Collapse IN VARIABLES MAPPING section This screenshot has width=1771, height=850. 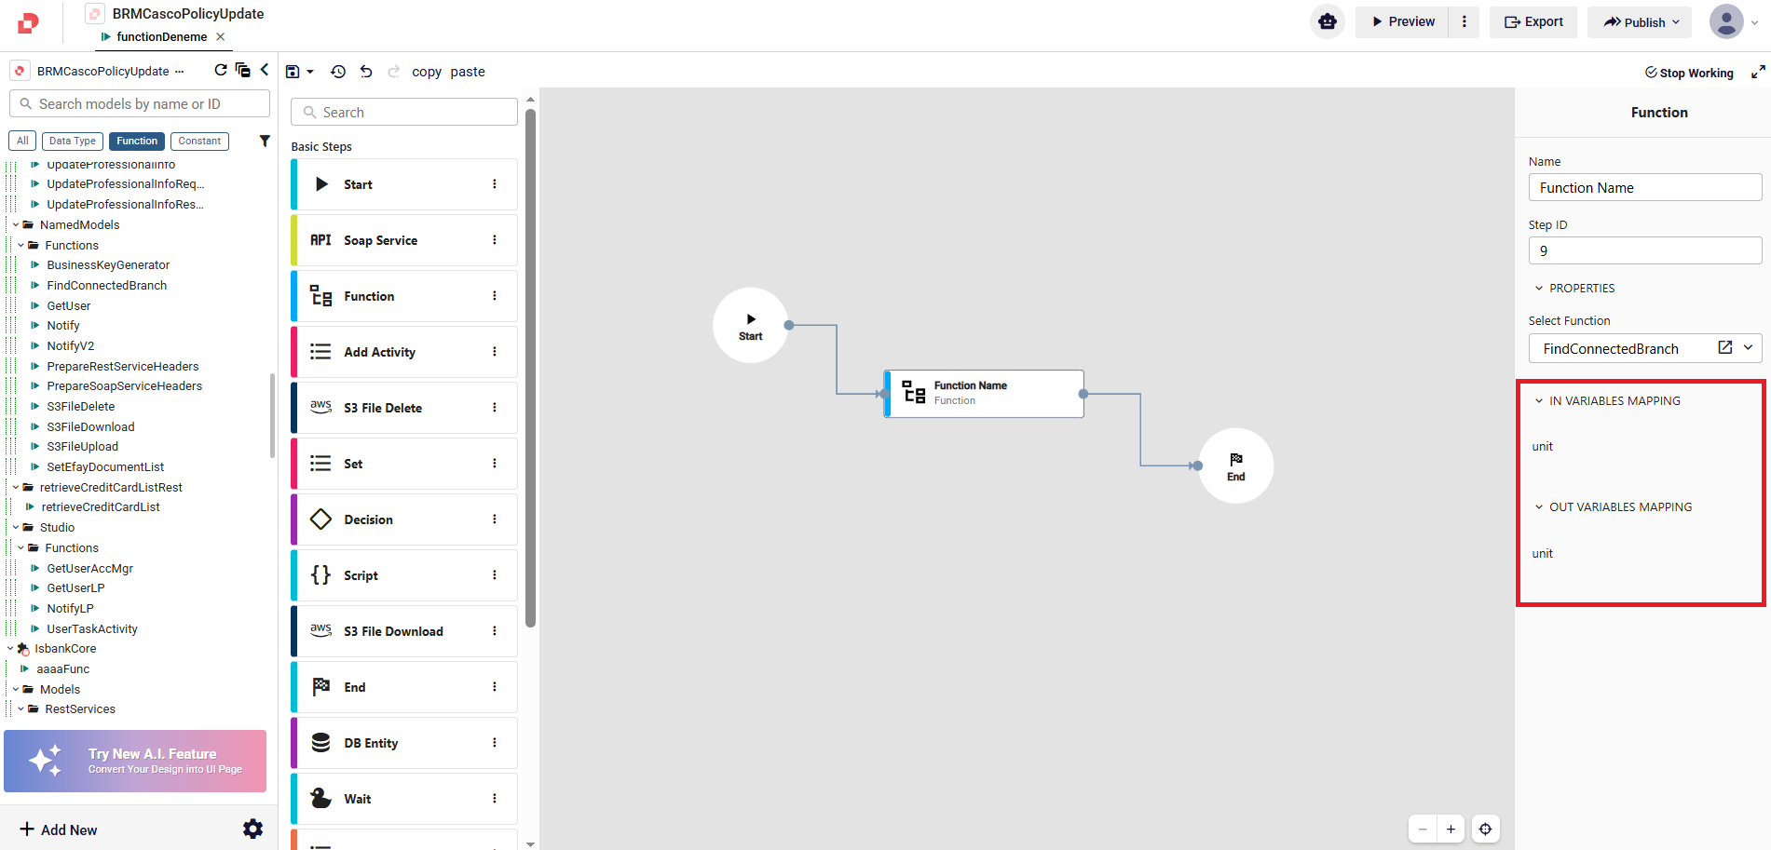point(1540,400)
